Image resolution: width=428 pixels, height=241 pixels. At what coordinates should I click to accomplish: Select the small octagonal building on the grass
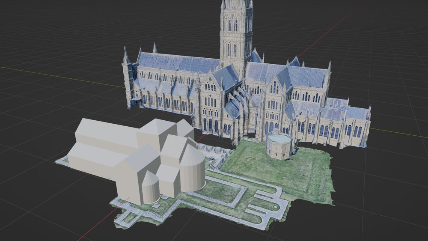point(279,144)
